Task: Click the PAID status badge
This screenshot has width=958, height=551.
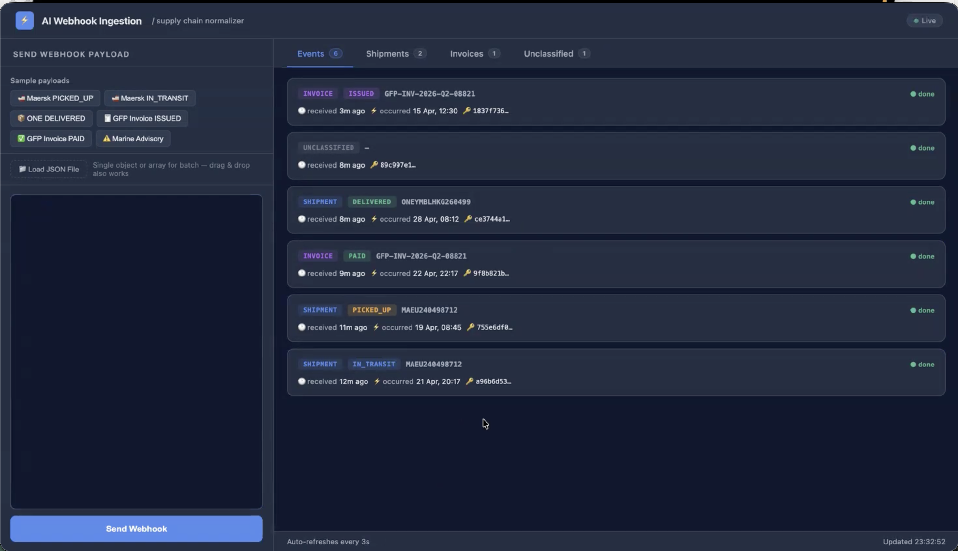Action: pos(357,256)
